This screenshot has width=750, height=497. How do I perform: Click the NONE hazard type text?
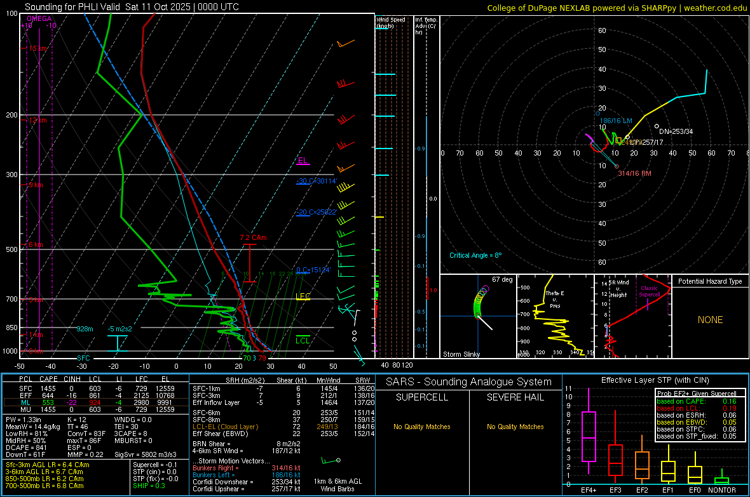click(710, 320)
